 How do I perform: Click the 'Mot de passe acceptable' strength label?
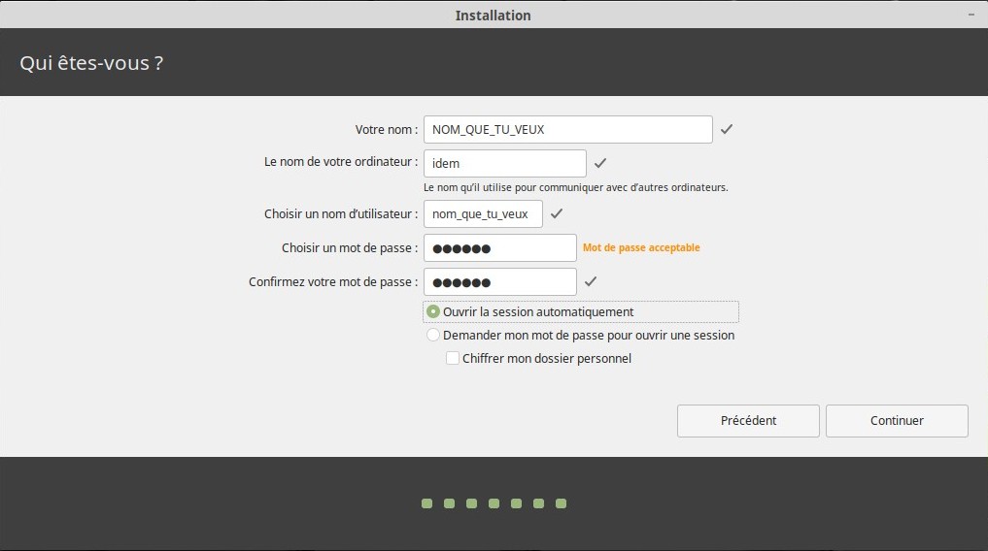641,247
